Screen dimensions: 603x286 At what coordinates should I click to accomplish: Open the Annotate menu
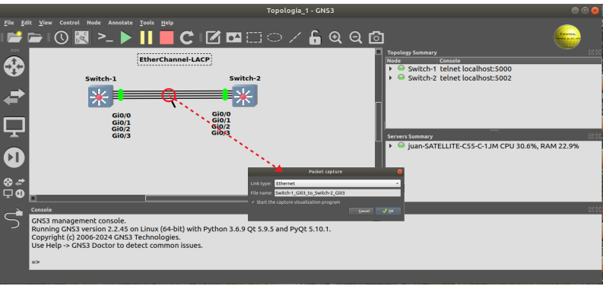[120, 23]
